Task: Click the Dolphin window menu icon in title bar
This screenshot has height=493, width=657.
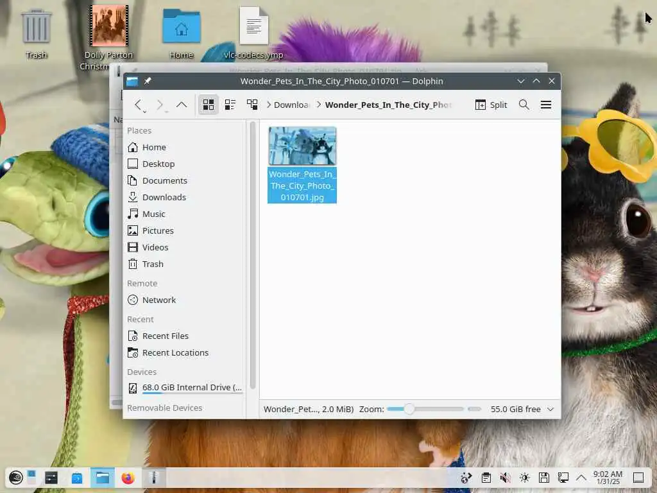Action: [132, 81]
